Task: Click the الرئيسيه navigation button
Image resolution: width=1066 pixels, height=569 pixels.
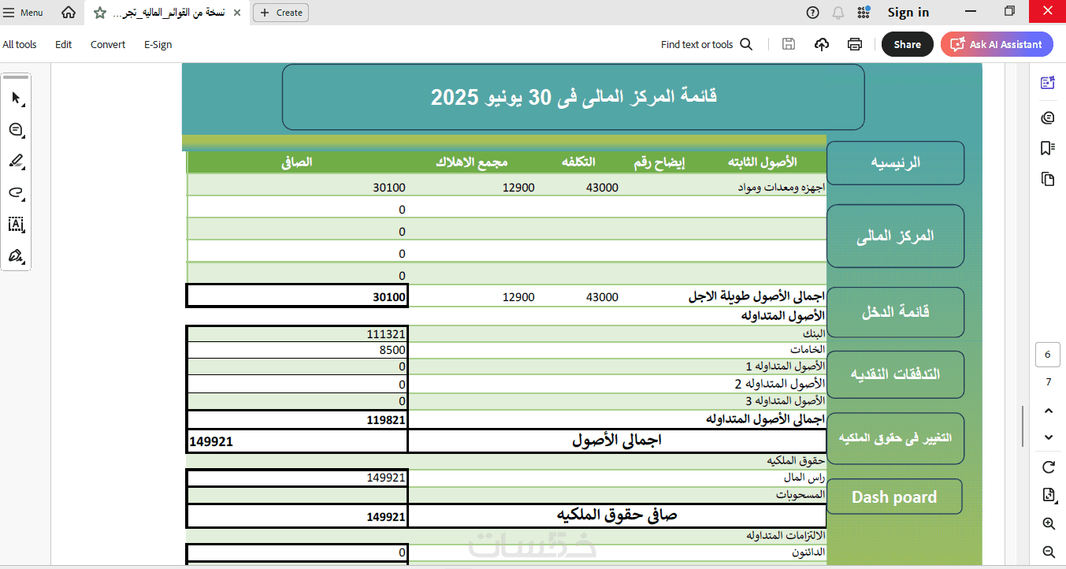Action: [x=895, y=163]
